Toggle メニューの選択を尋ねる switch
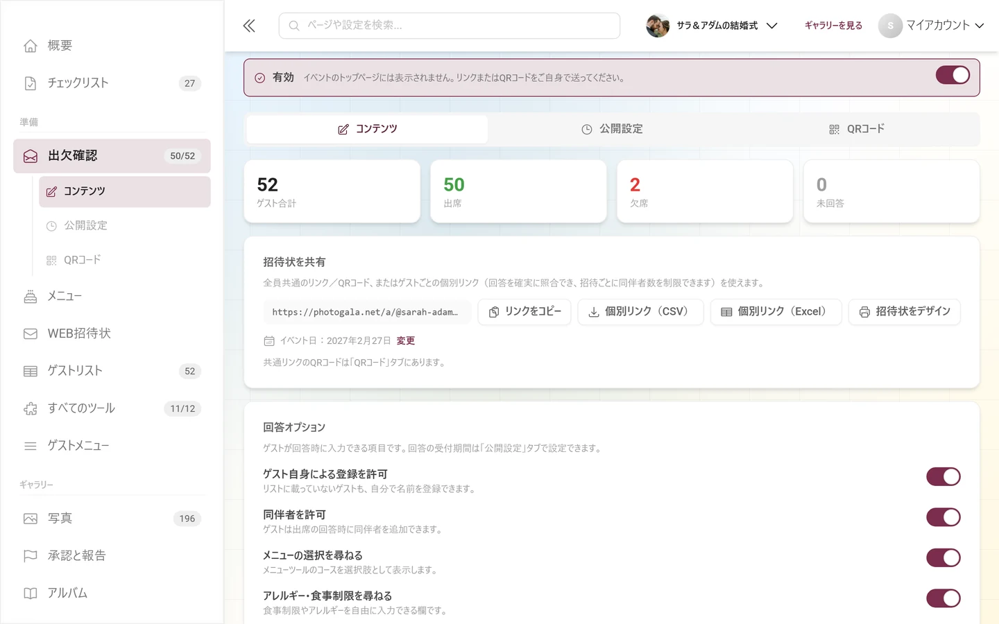Image resolution: width=999 pixels, height=624 pixels. pyautogui.click(x=943, y=557)
